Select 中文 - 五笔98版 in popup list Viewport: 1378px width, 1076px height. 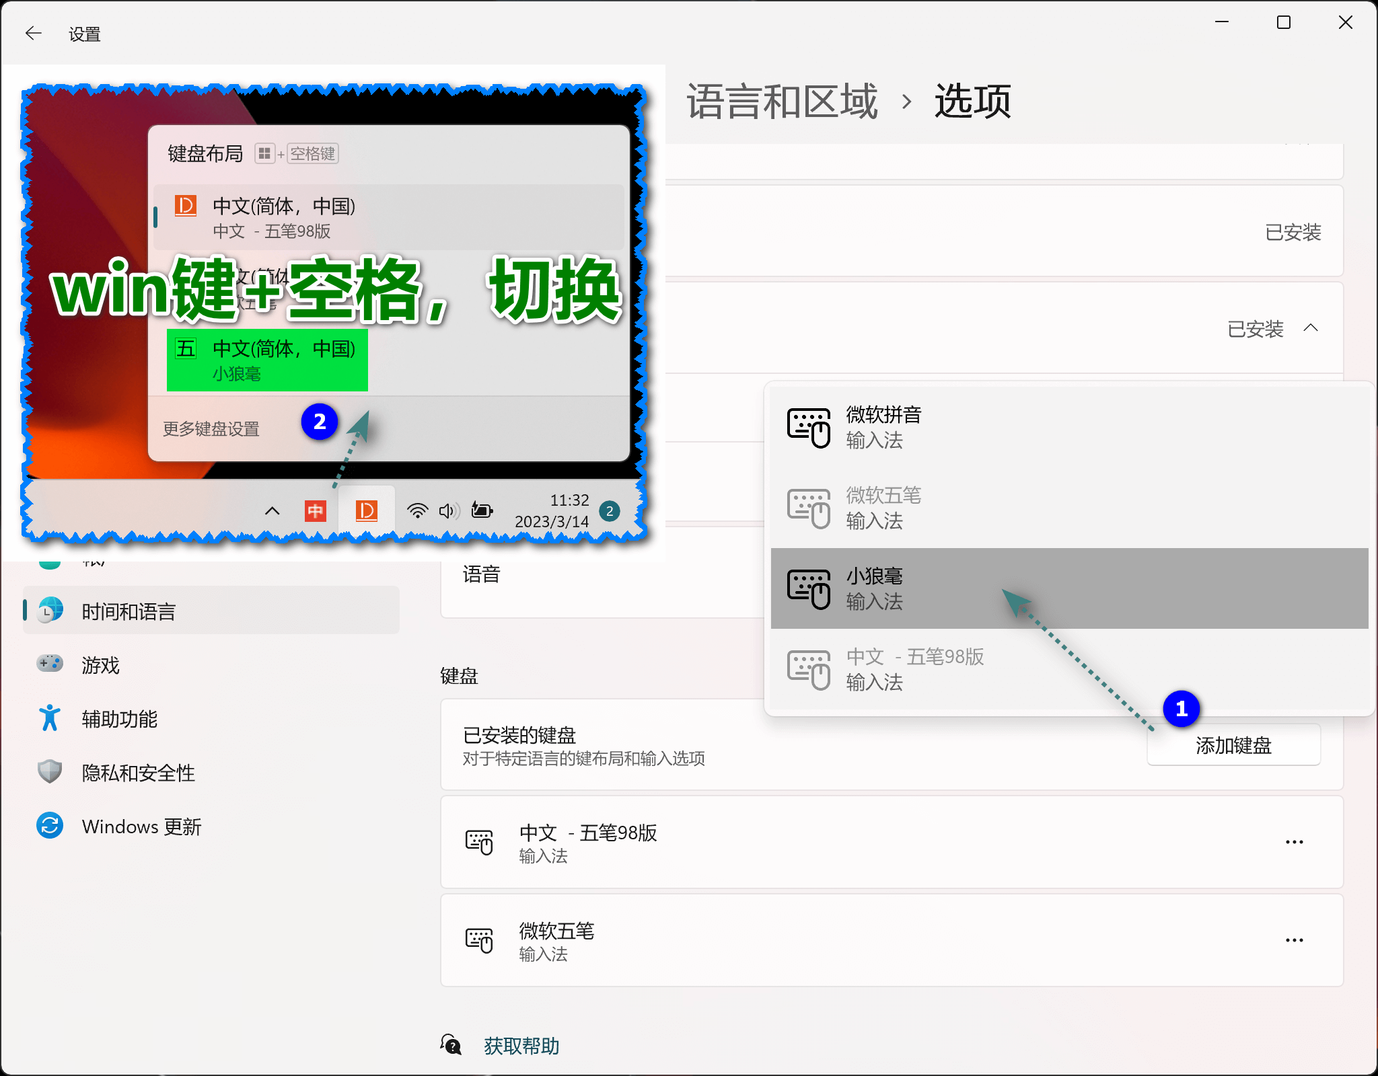coord(1069,669)
